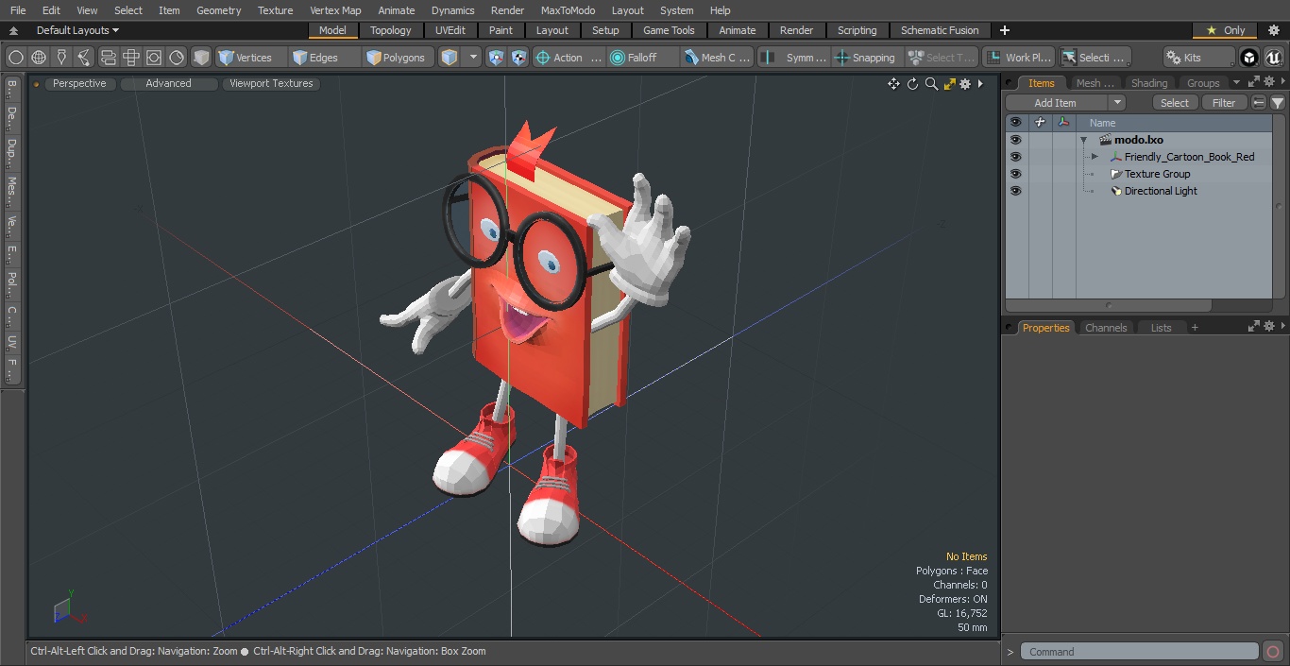This screenshot has height=666, width=1290.
Task: Click the Name column header
Action: click(1175, 123)
